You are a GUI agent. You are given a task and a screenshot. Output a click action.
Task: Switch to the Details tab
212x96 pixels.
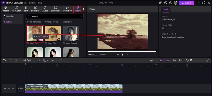165,10
